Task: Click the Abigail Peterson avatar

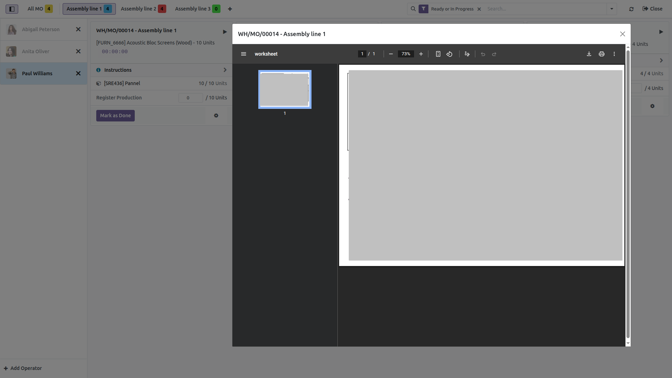Action: click(12, 29)
